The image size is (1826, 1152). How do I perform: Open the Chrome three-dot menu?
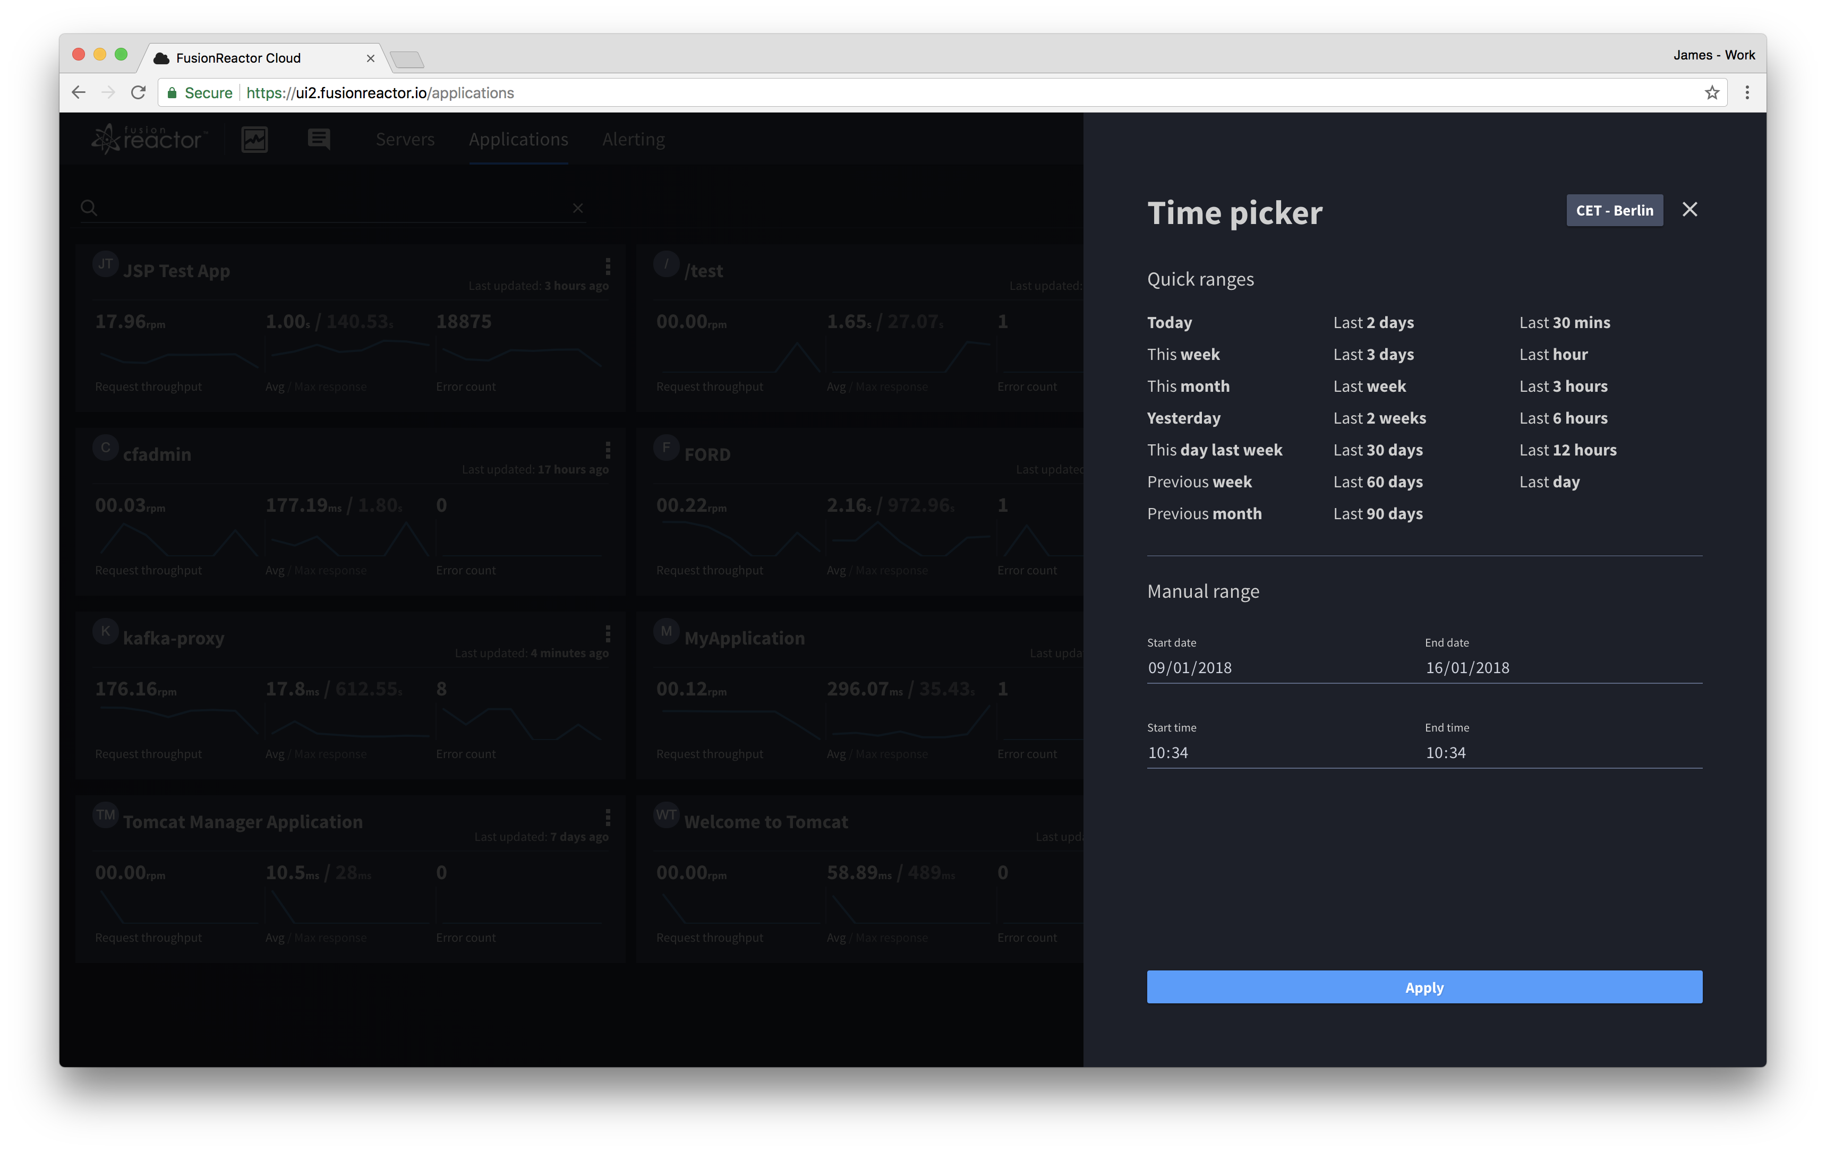tap(1746, 92)
